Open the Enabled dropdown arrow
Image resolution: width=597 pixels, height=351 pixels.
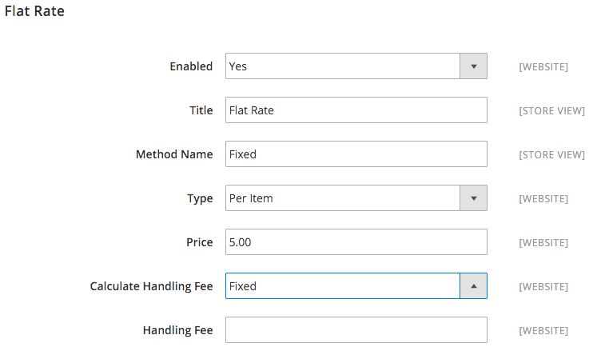pyautogui.click(x=473, y=66)
